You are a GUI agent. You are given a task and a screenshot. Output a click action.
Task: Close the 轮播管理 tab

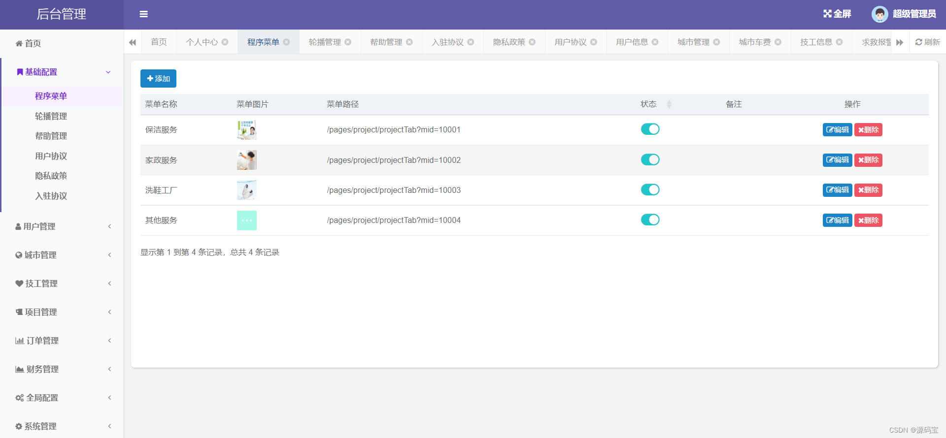click(x=348, y=42)
